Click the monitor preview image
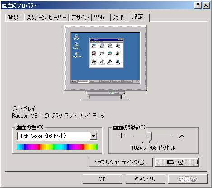Image resolution: width=212 pixels, height=188 pixels. click(105, 63)
